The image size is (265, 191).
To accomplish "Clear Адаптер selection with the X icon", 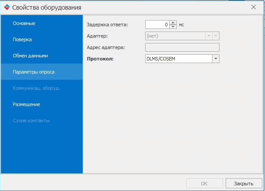I will pyautogui.click(x=216, y=36).
